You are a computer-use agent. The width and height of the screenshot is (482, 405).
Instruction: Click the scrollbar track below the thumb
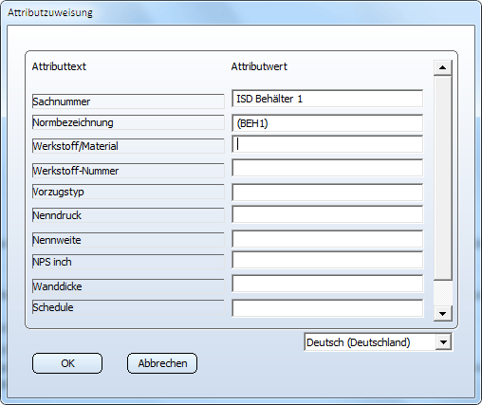point(442,293)
